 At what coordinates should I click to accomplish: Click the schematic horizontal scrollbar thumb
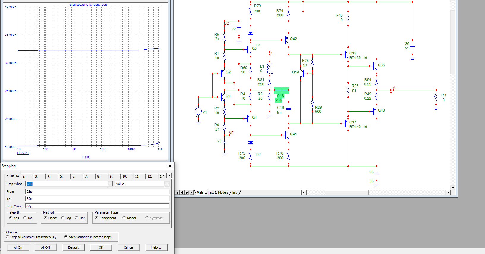(x=347, y=192)
